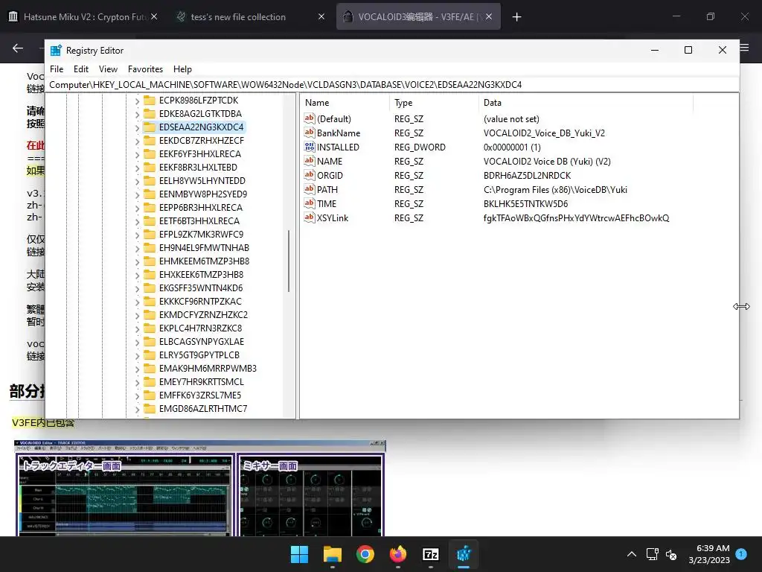Open a new browser tab

coord(516,17)
